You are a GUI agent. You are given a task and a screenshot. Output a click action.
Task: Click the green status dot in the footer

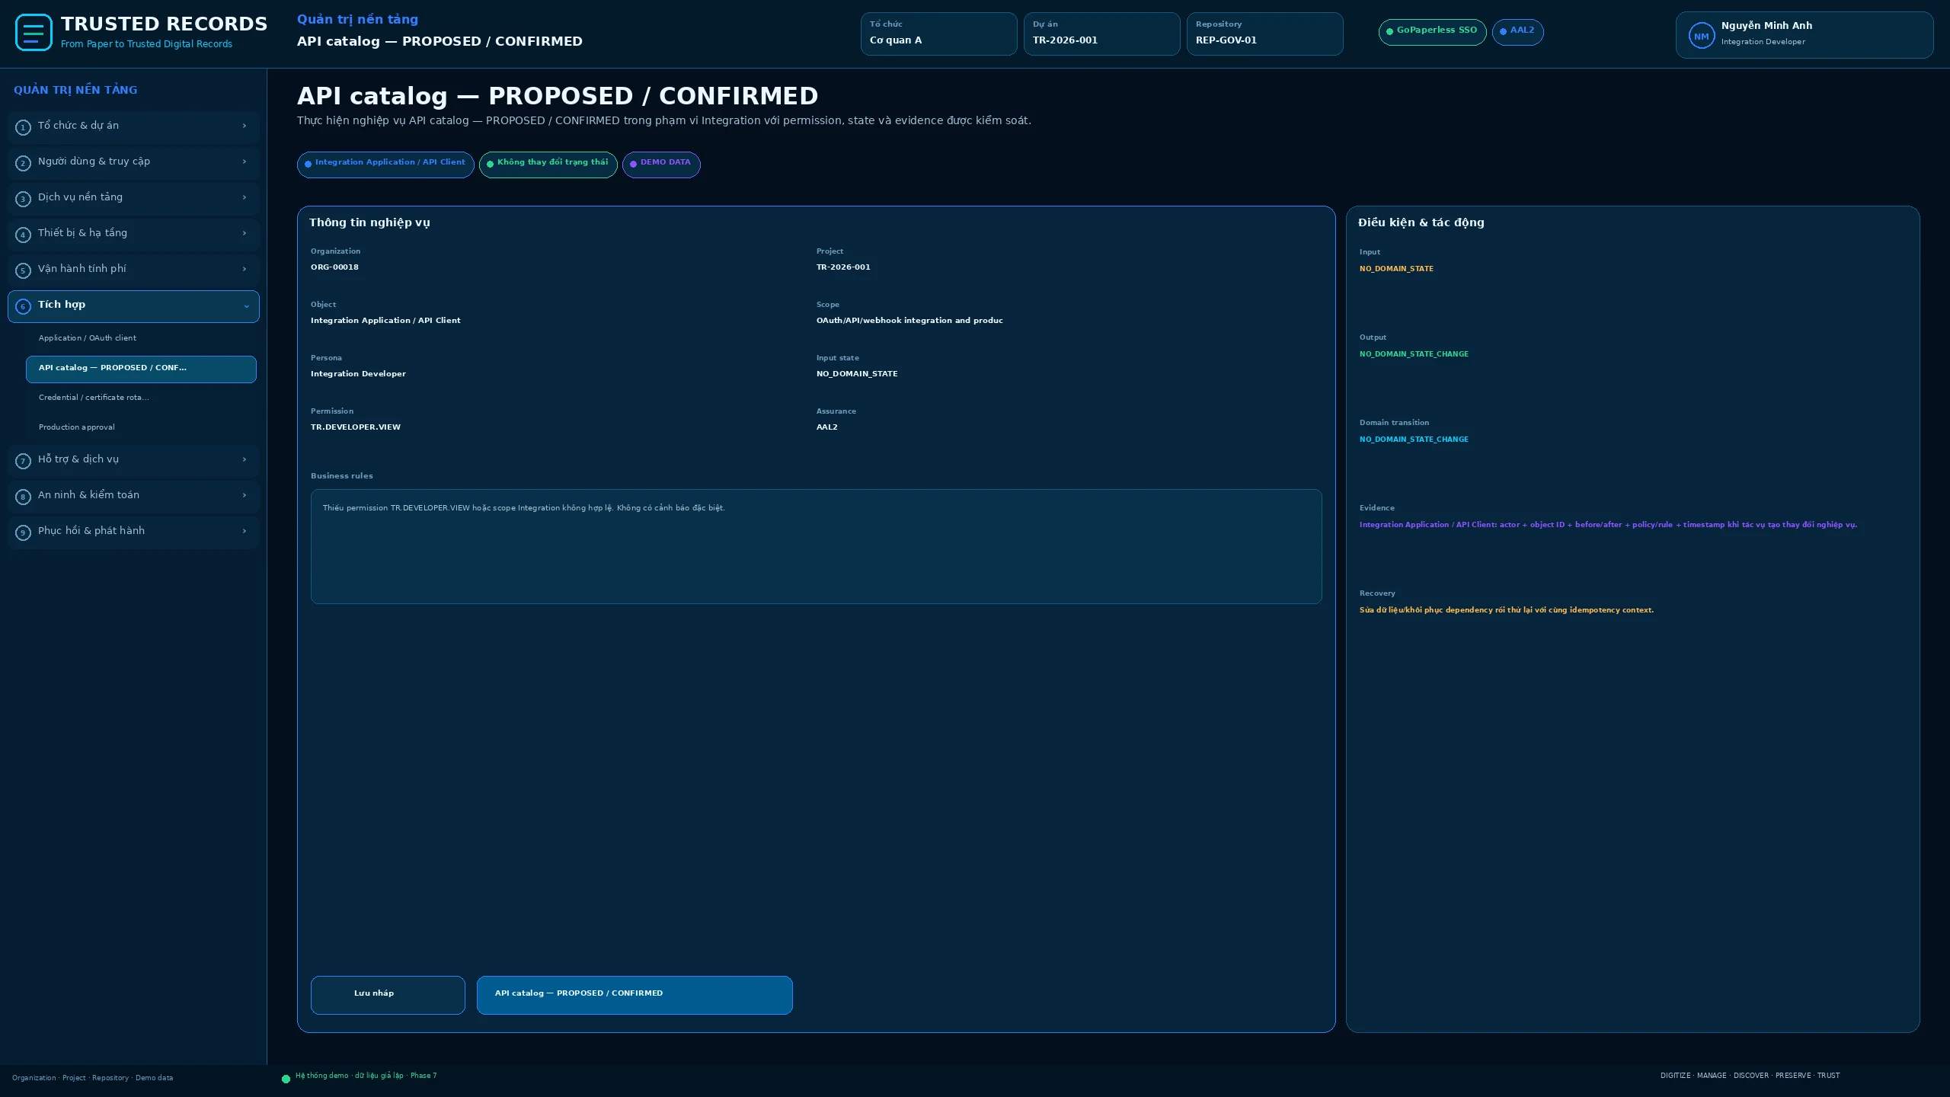pos(286,1079)
